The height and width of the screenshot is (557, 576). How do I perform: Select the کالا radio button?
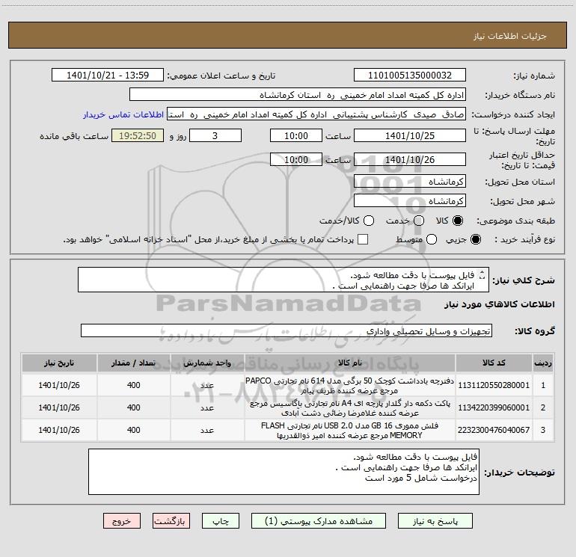(x=458, y=221)
